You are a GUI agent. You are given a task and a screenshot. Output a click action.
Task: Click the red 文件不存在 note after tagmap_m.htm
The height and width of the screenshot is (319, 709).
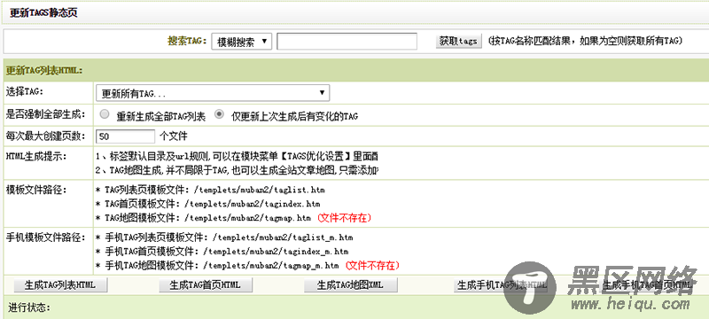coord(372,265)
